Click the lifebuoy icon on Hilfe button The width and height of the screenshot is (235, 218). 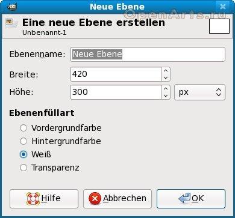click(33, 199)
